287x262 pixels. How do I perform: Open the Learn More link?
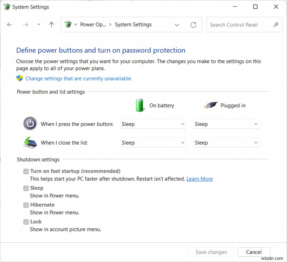coord(199,179)
